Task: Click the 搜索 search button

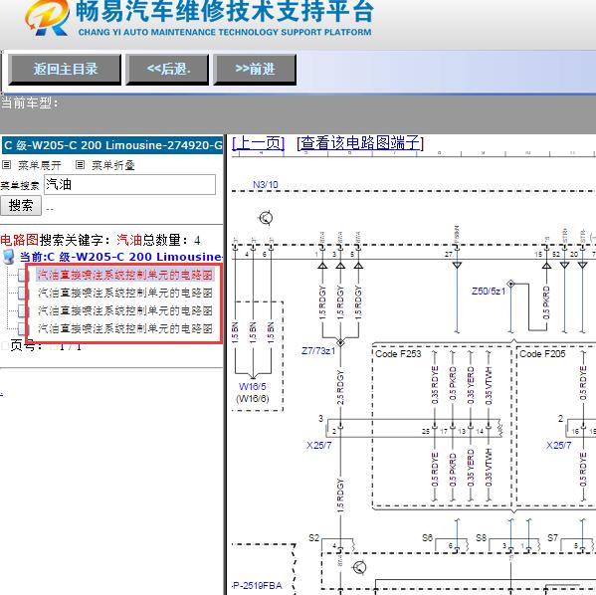Action: 21,206
